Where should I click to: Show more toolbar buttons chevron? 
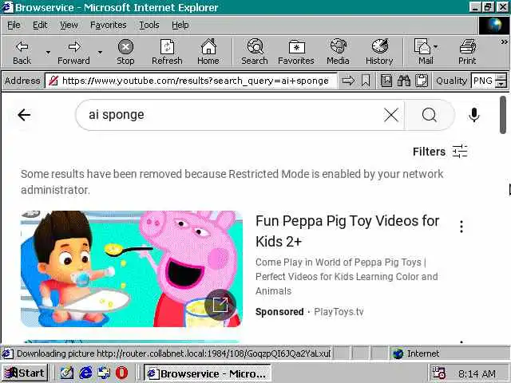coord(505,42)
